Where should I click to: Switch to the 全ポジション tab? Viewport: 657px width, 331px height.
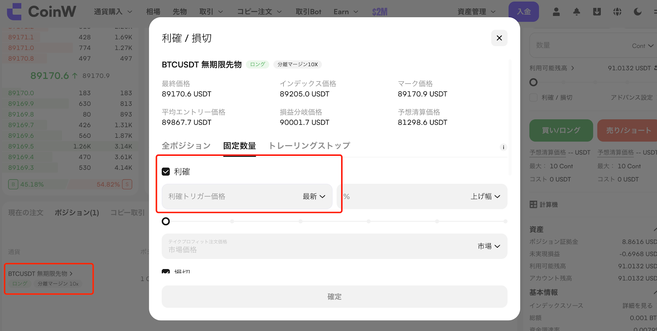pyautogui.click(x=186, y=146)
